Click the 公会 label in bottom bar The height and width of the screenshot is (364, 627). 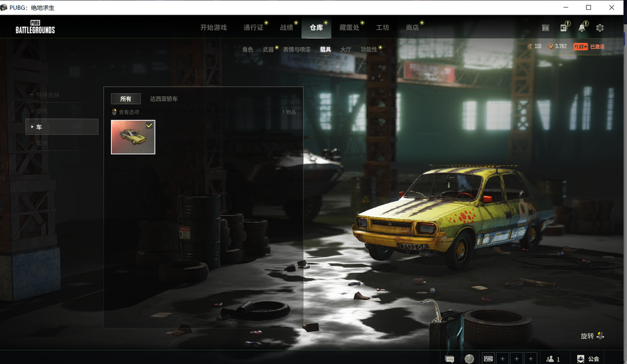pyautogui.click(x=593, y=359)
